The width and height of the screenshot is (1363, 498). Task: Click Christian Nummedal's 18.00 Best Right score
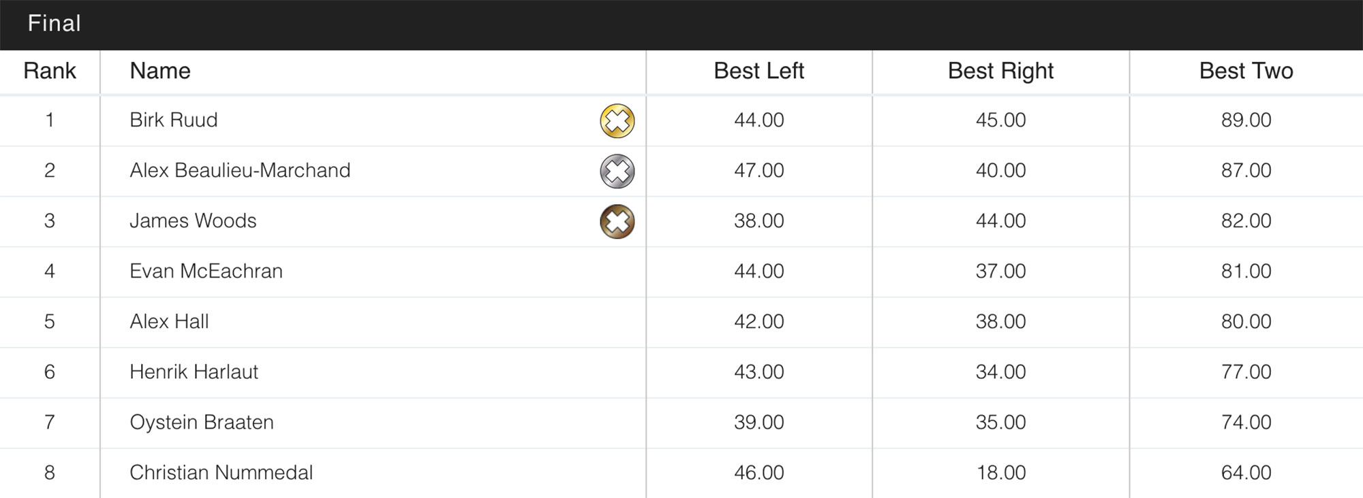coord(1000,472)
